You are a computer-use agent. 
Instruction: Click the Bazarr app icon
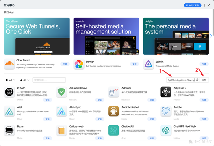point(9,130)
